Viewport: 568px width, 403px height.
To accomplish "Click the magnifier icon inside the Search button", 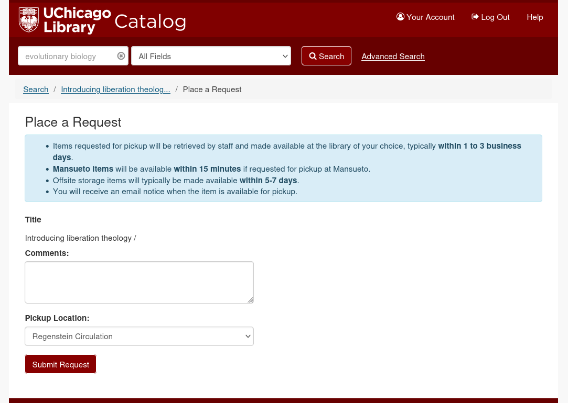I will tap(313, 56).
